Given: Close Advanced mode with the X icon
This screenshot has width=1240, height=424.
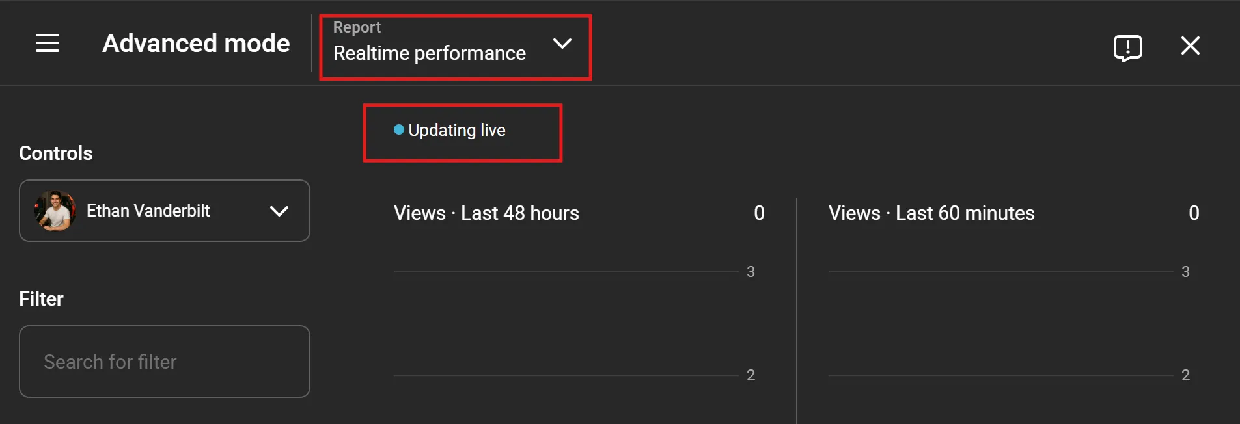Looking at the screenshot, I should tap(1191, 46).
